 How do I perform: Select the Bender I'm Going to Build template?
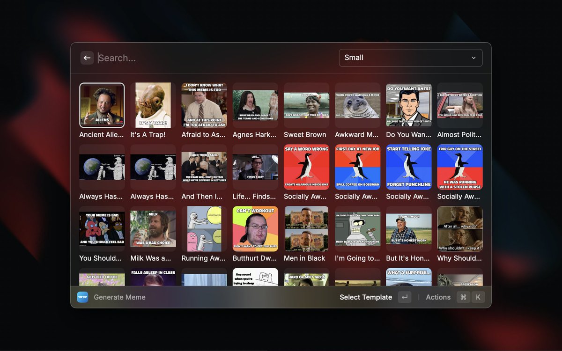click(357, 229)
